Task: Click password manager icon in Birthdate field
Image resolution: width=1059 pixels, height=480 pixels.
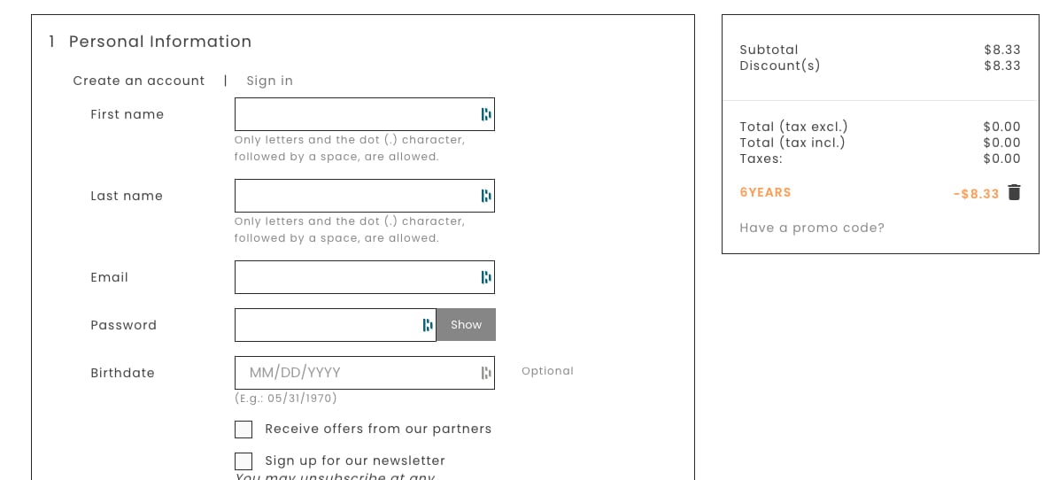Action: pyautogui.click(x=485, y=373)
